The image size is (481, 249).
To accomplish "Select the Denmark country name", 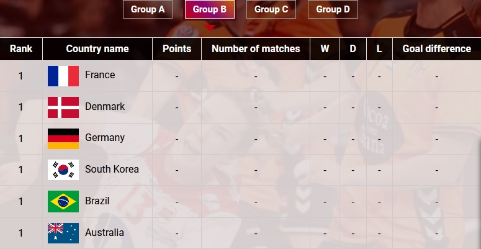I will pyautogui.click(x=105, y=107).
